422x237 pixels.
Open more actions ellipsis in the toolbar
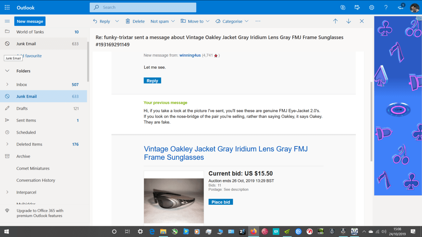click(x=258, y=21)
